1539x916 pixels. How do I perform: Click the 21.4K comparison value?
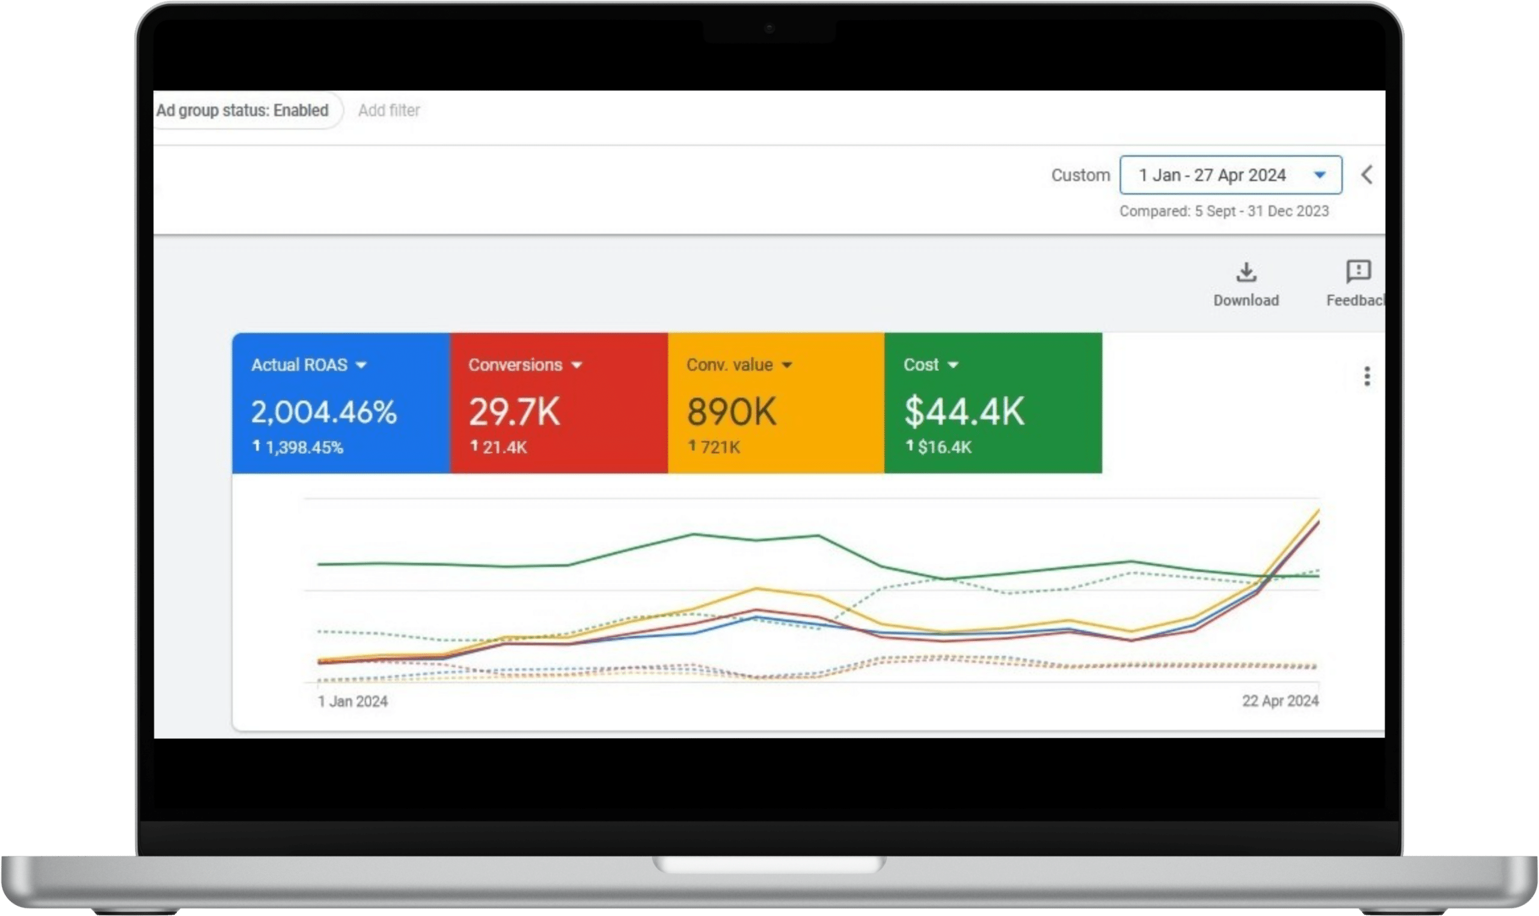pos(504,448)
